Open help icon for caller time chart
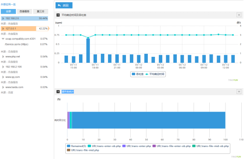The height and width of the screenshot is (159, 246). pos(58,91)
